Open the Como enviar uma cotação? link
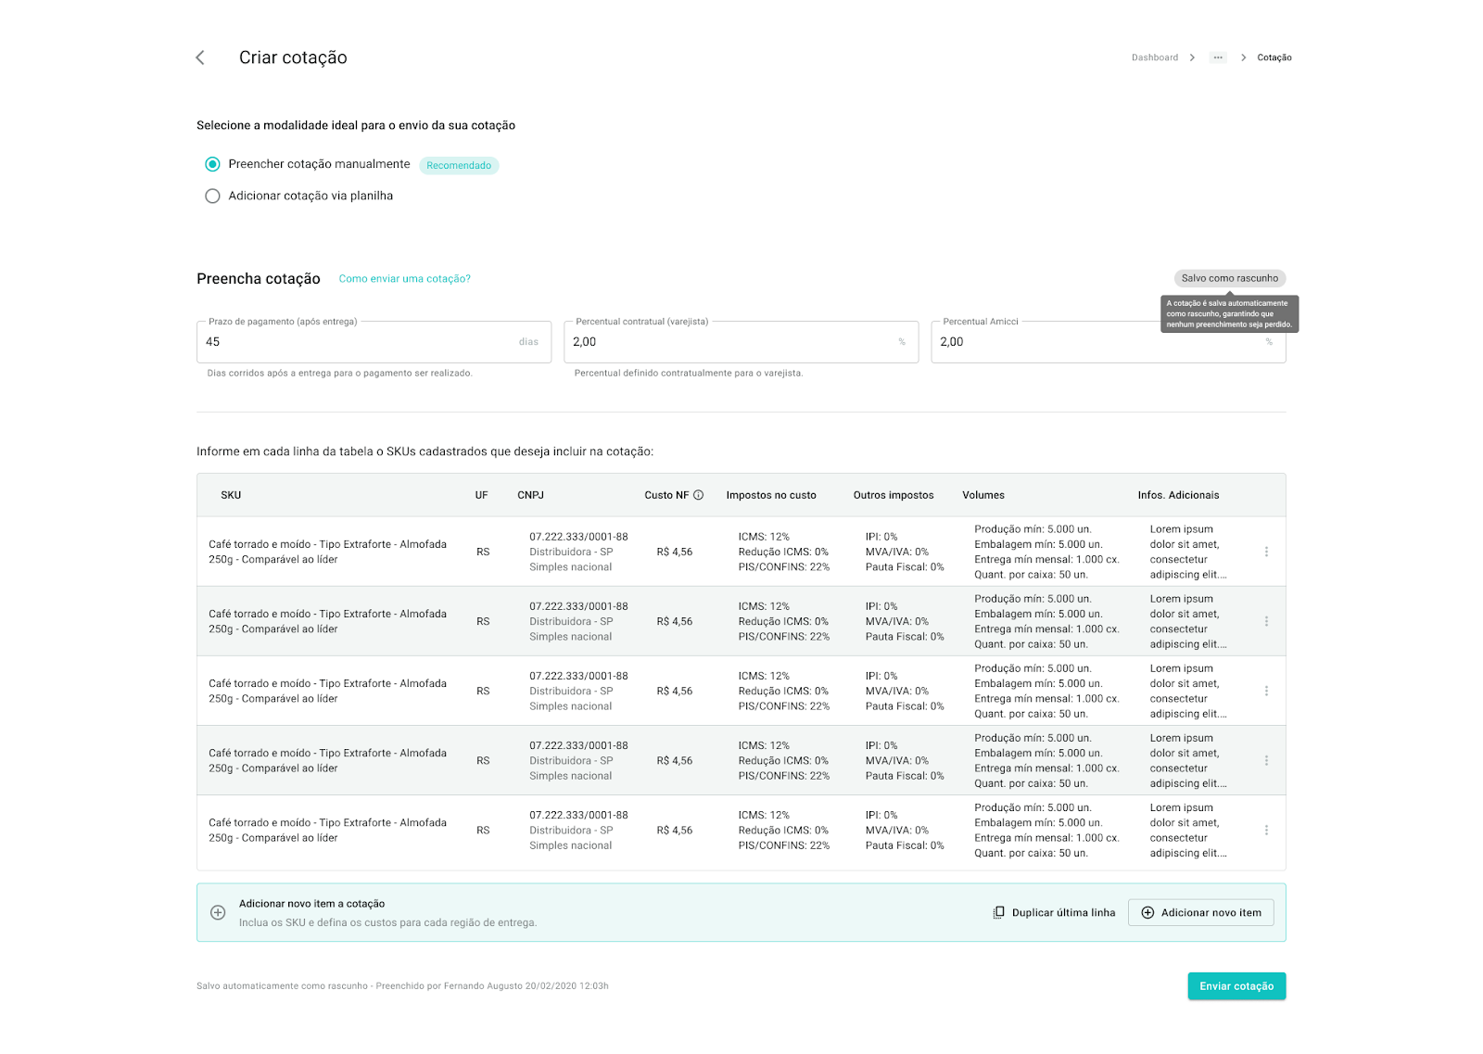Image resolution: width=1483 pixels, height=1054 pixels. [404, 279]
